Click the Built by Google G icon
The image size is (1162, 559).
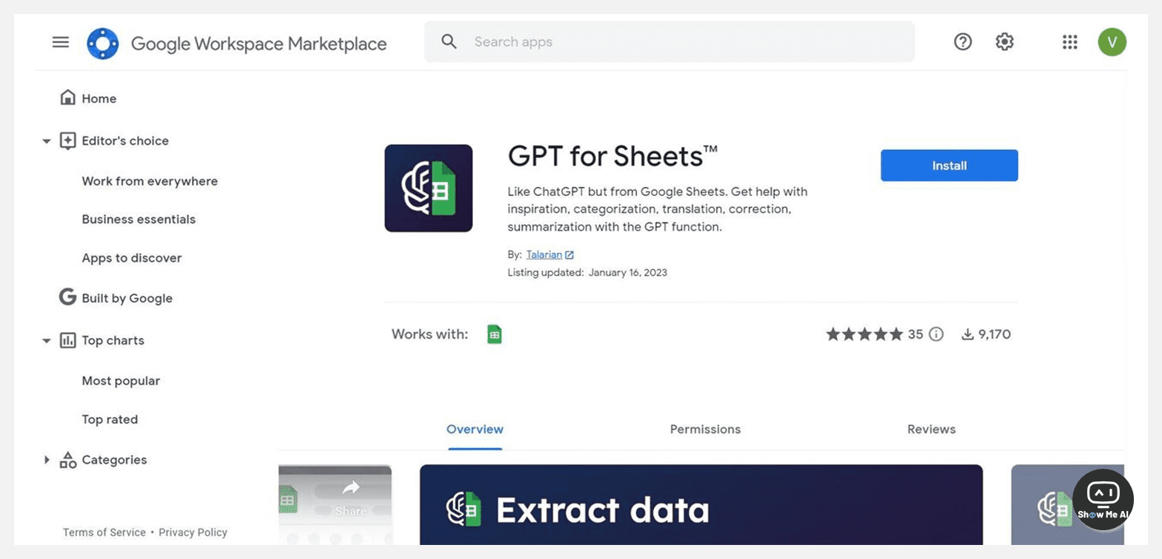[x=67, y=297]
